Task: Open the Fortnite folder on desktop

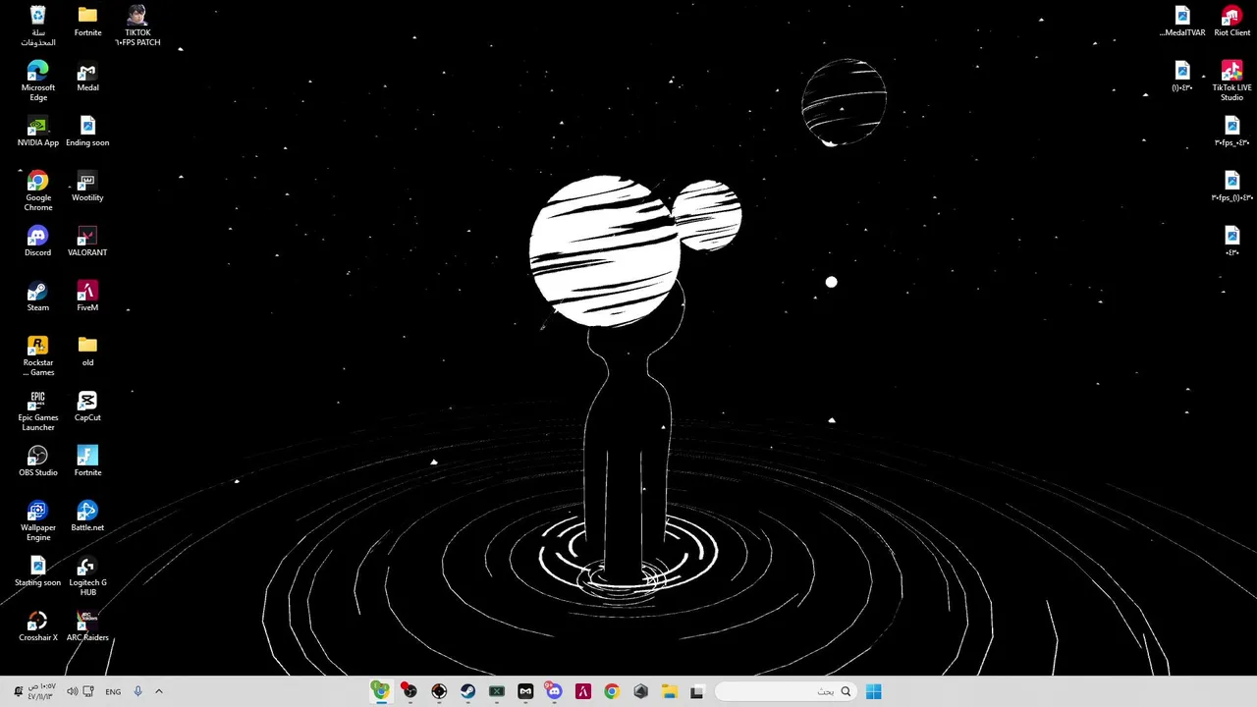Action: [87, 21]
